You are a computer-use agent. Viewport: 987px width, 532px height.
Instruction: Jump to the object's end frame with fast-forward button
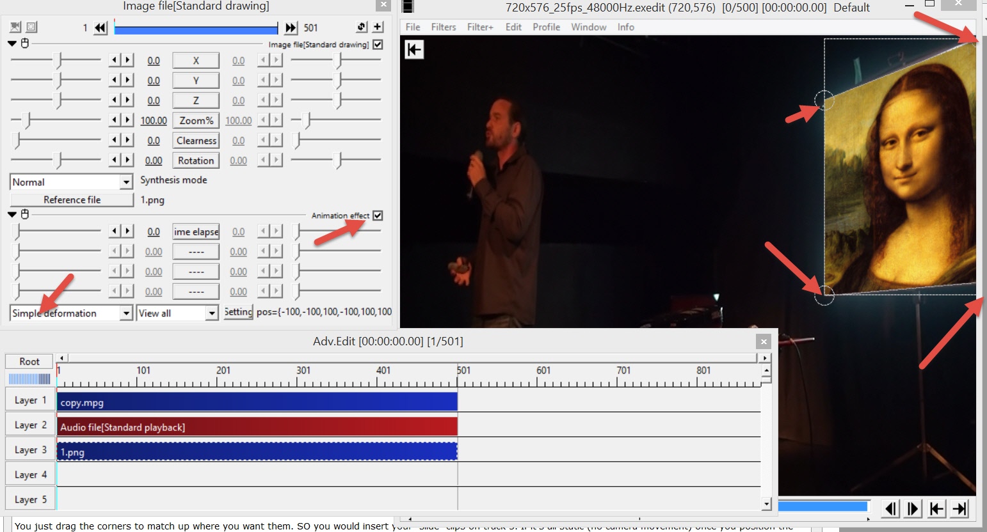pos(291,27)
